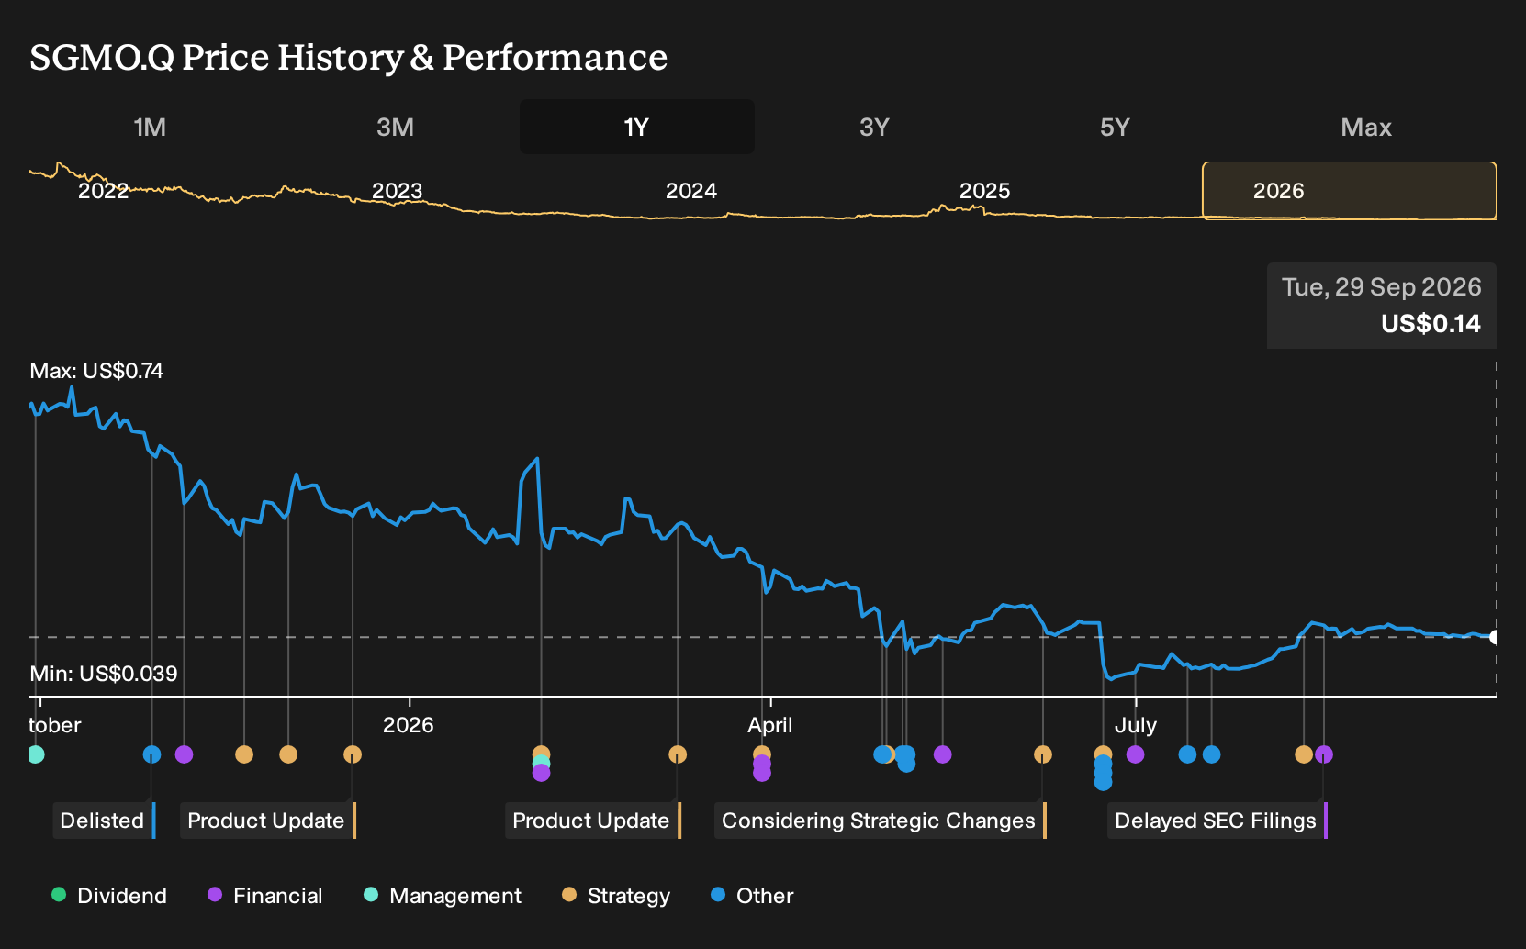The width and height of the screenshot is (1526, 949).
Task: Click the highlighted 2026 range selector window
Action: coord(1349,191)
